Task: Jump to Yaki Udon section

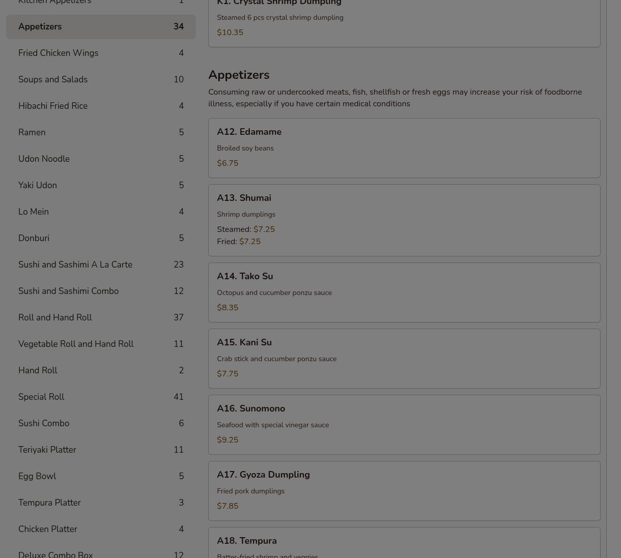Action: coord(101,185)
